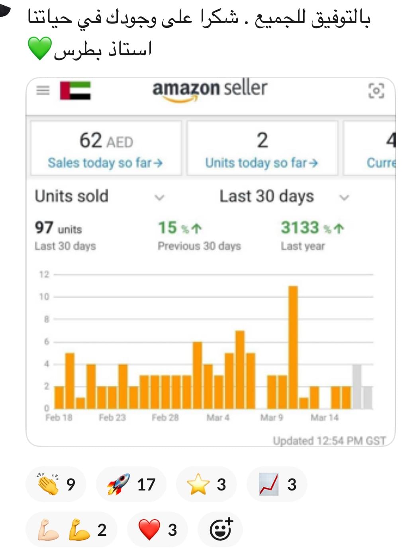
Task: Tap the red heart reaction
Action: click(x=157, y=530)
